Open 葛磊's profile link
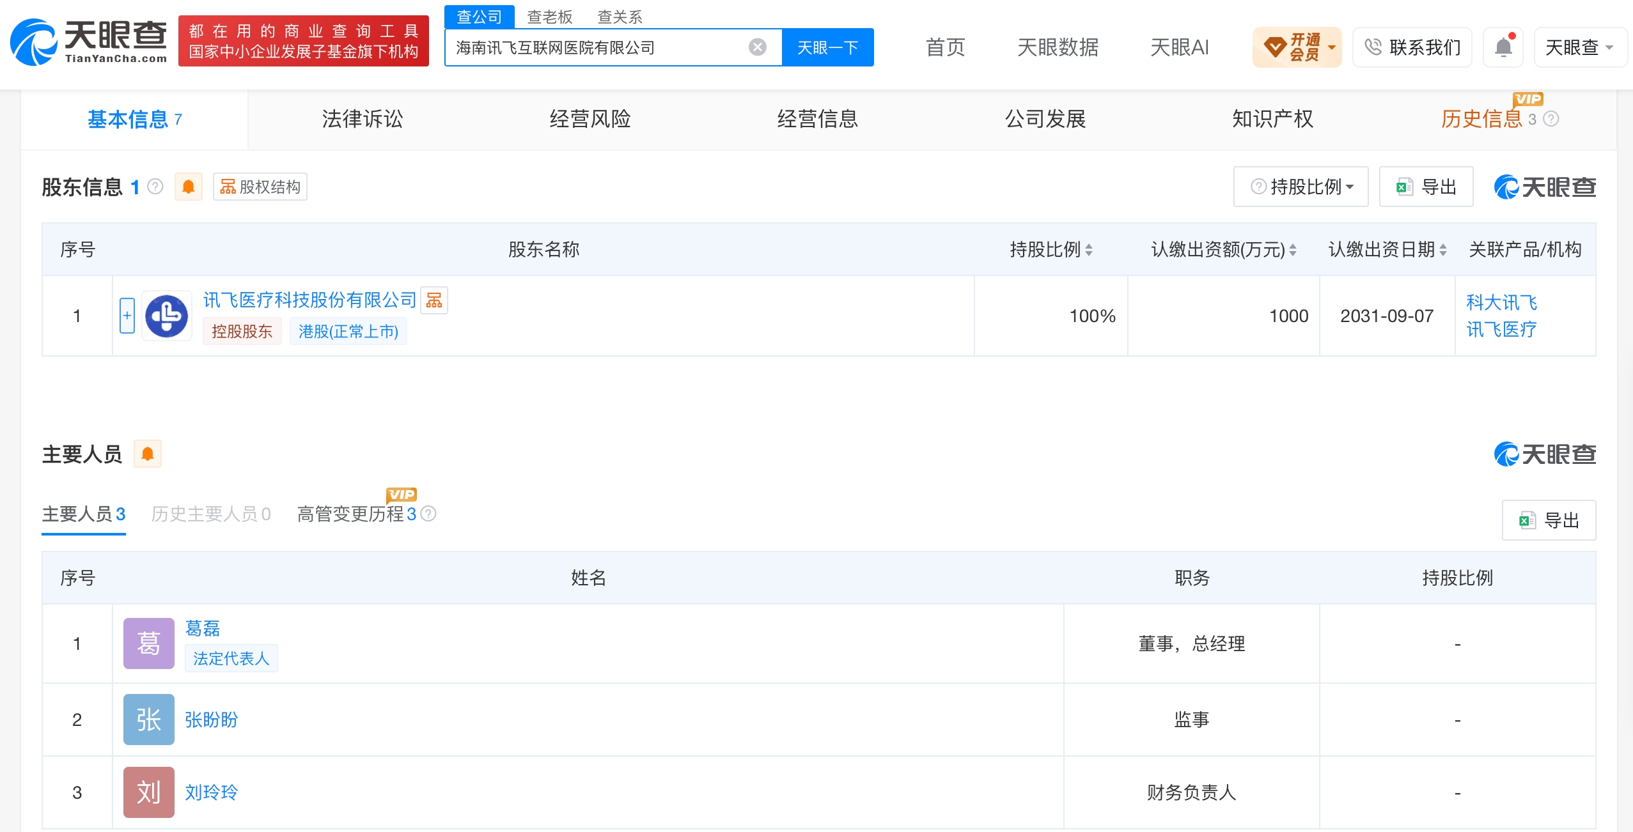The width and height of the screenshot is (1633, 832). [x=203, y=628]
